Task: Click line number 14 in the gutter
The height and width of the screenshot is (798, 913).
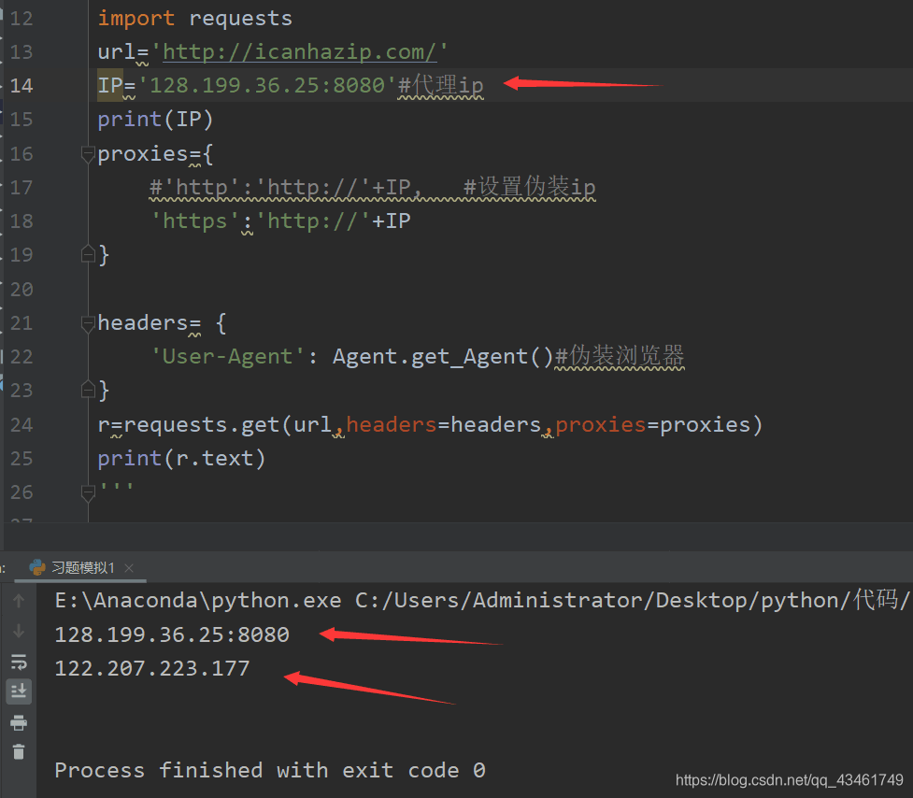Action: pyautogui.click(x=21, y=85)
